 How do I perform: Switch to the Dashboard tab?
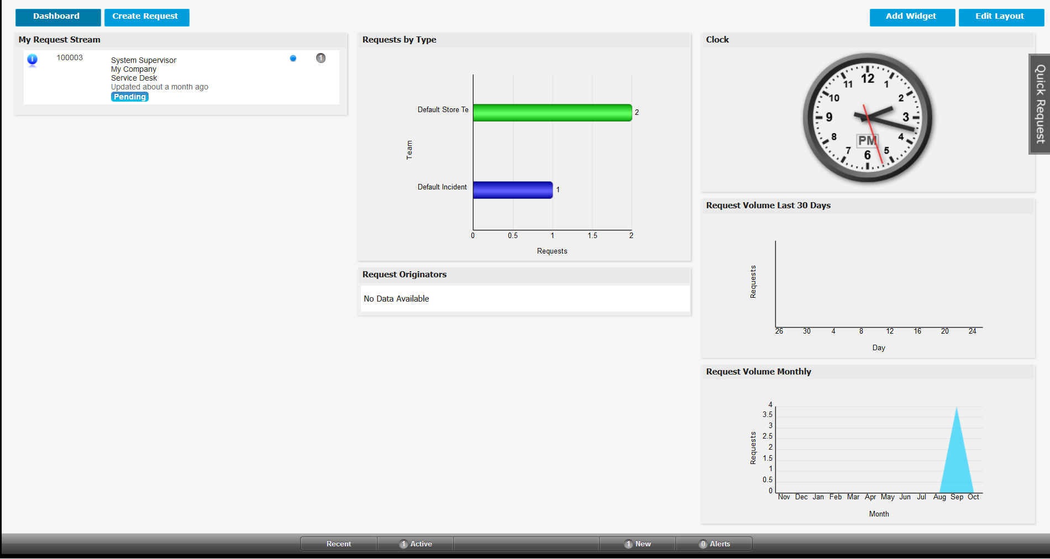click(57, 17)
